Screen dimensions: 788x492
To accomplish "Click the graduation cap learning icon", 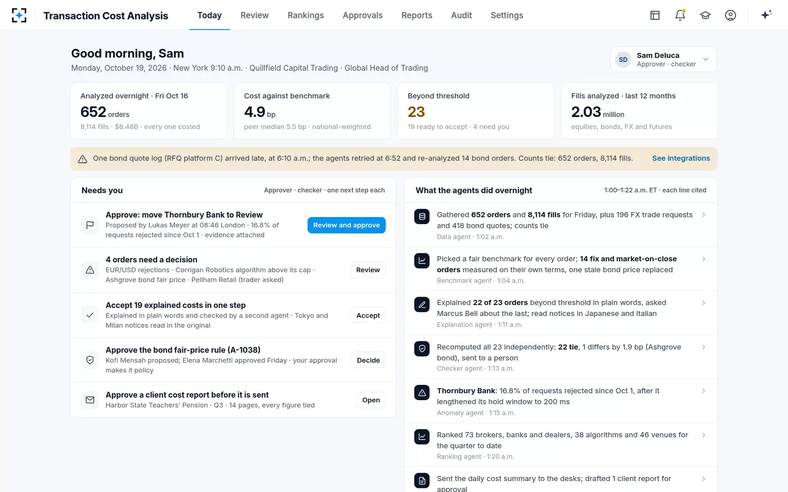I will point(705,15).
